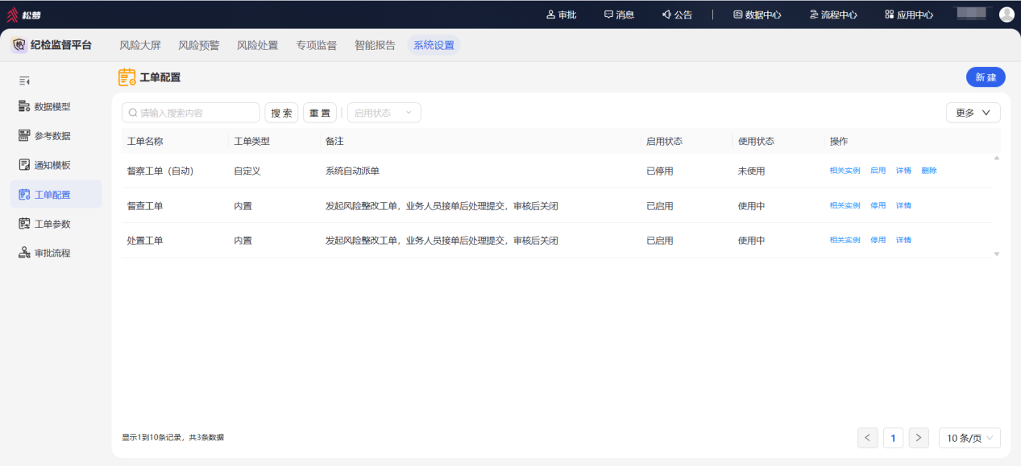
Task: Select 工单配置 in sidebar
Action: coord(56,194)
